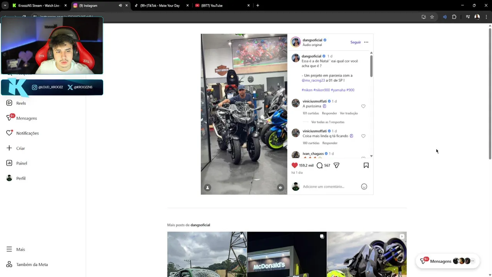Mute the Instagram tab audio
The image size is (492, 277).
[120, 5]
